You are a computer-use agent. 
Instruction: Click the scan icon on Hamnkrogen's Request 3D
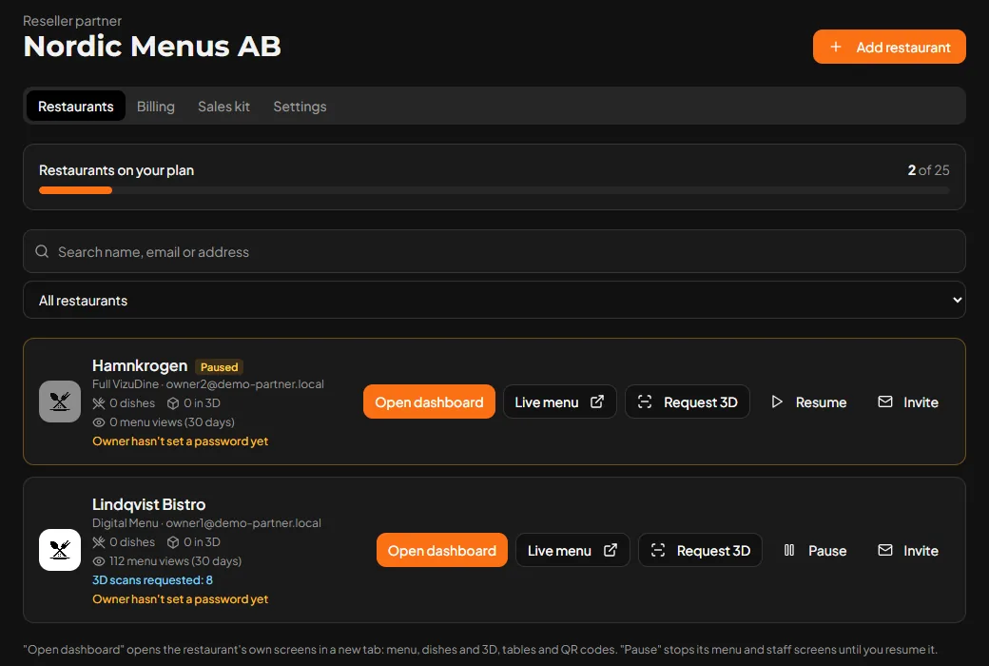coord(645,402)
